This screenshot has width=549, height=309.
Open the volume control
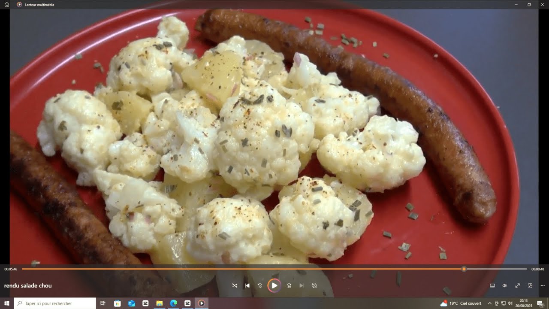click(x=505, y=285)
